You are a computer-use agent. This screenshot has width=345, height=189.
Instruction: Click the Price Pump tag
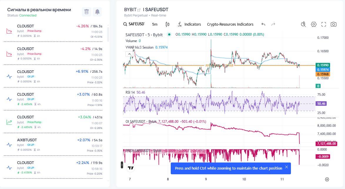coord(34,122)
